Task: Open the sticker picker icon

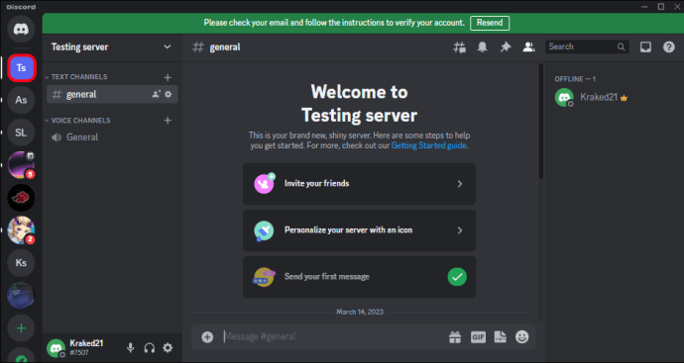Action: (500, 337)
